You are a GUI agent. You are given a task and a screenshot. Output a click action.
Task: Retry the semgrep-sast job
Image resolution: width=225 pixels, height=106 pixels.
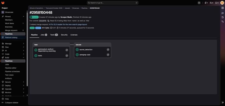click(x=108, y=55)
